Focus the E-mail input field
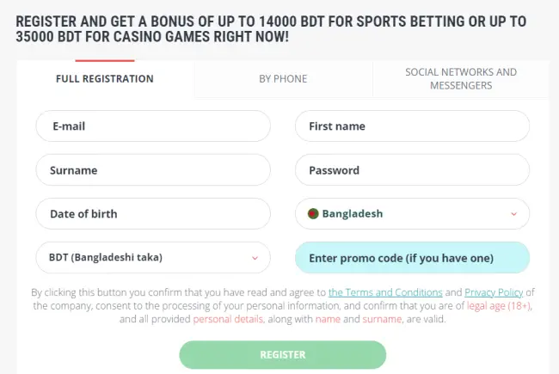Viewport: 559px width, 374px height. [x=153, y=126]
